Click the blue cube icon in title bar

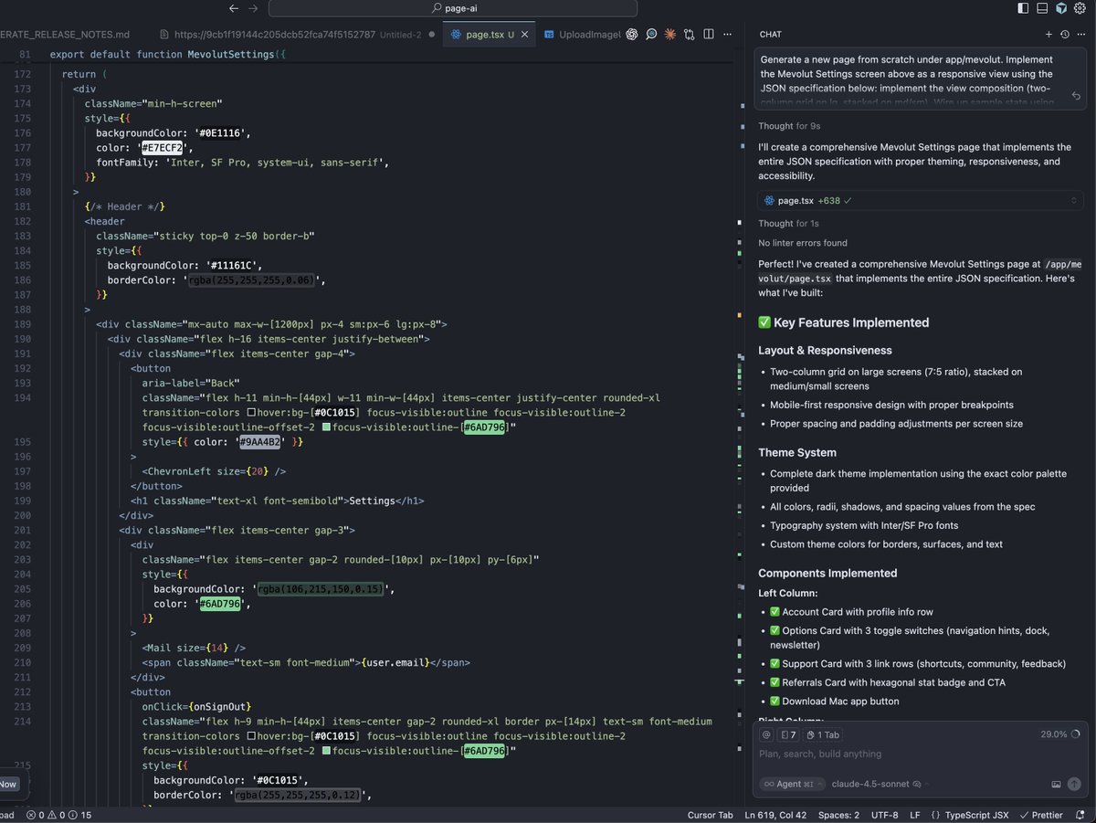pyautogui.click(x=1061, y=8)
